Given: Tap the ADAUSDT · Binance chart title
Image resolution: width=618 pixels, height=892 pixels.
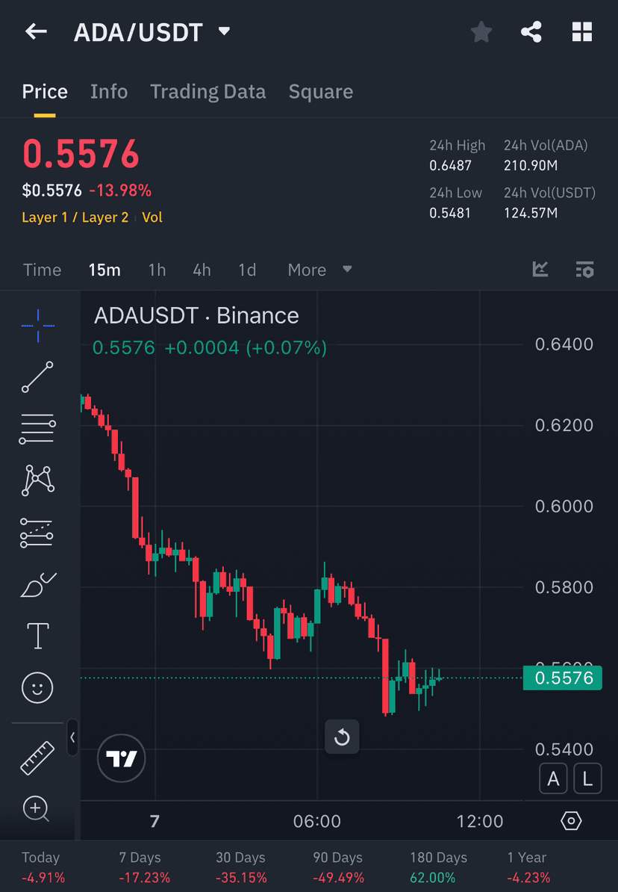Looking at the screenshot, I should [x=196, y=316].
